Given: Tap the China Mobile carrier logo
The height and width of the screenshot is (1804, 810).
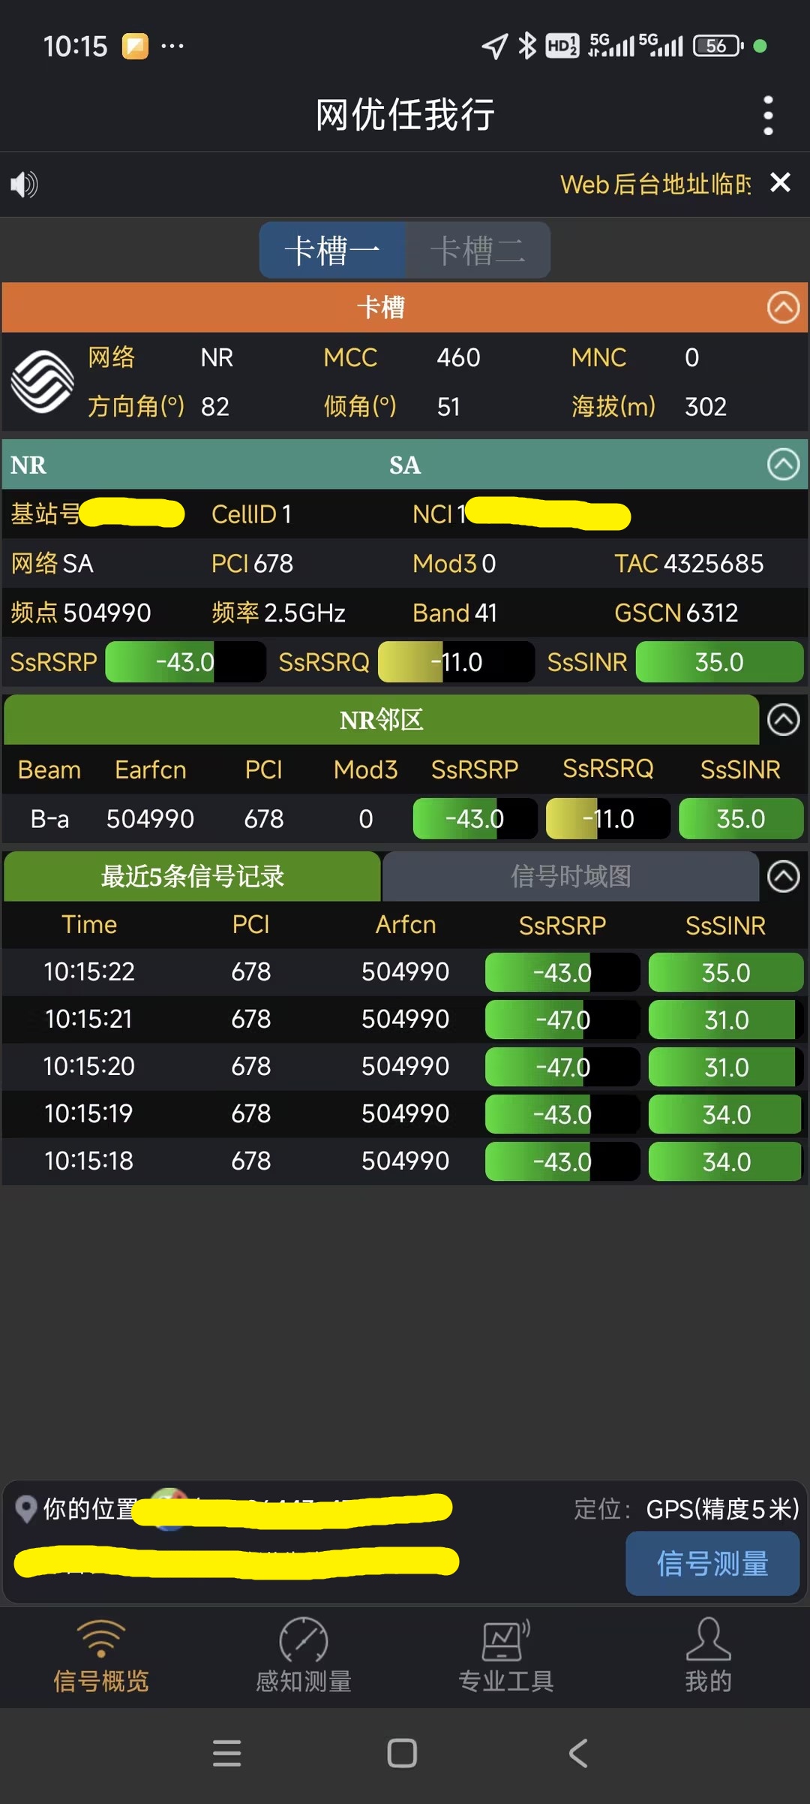Looking at the screenshot, I should tap(43, 382).
